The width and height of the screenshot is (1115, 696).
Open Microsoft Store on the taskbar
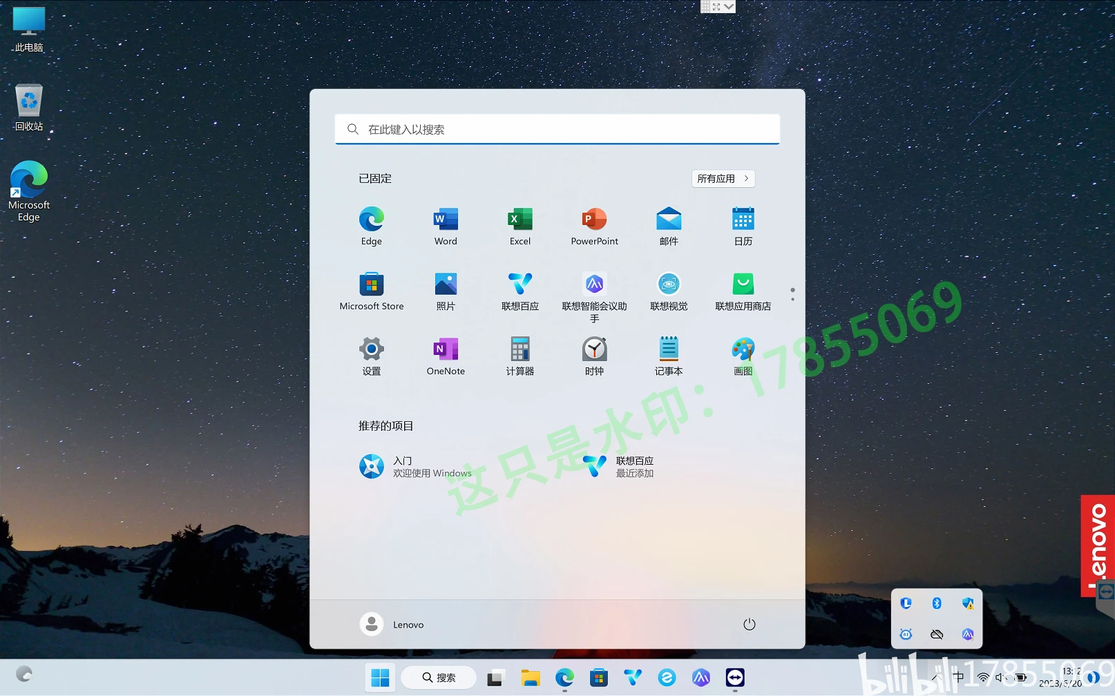[x=599, y=678]
